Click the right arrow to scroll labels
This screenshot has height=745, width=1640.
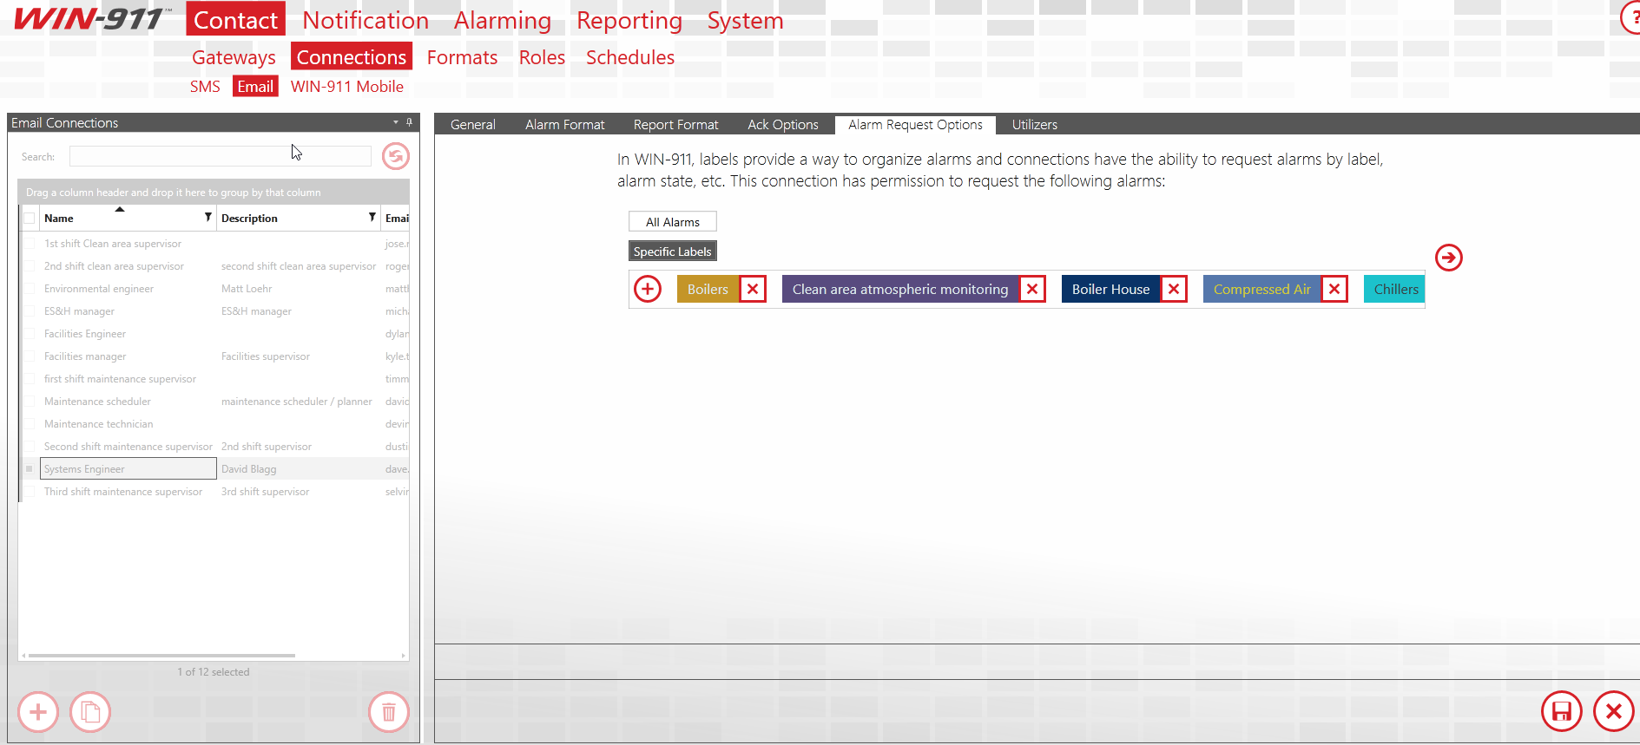[x=1448, y=258]
